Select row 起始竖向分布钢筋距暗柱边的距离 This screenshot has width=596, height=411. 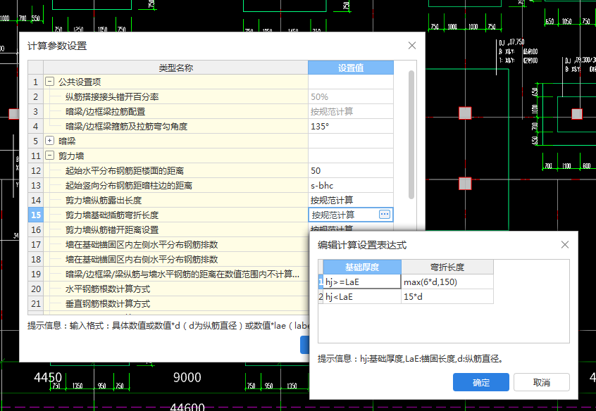point(175,185)
